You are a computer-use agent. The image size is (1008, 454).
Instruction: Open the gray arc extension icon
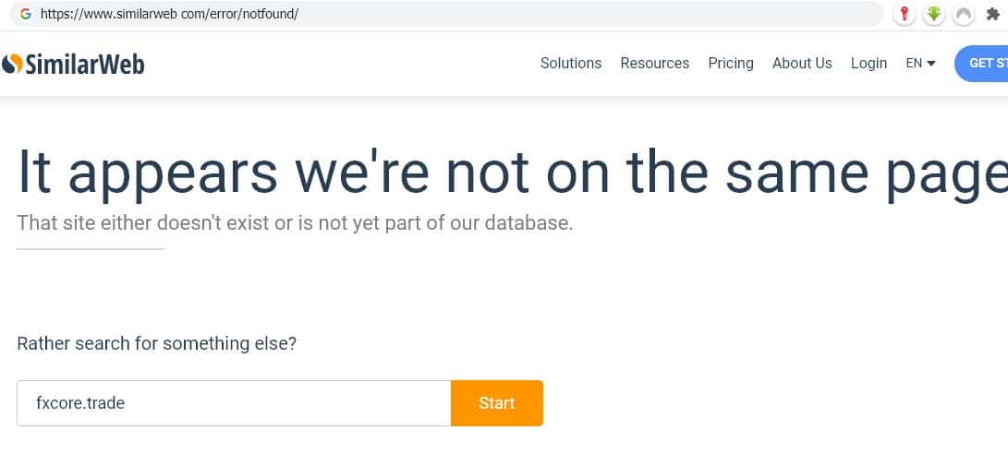(x=964, y=14)
